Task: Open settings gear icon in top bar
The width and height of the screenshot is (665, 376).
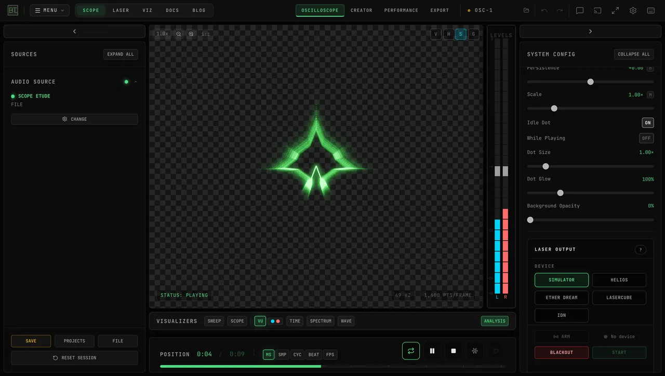Action: point(633,10)
